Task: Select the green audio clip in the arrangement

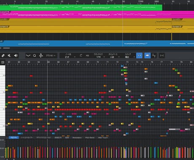Action: click(x=81, y=8)
